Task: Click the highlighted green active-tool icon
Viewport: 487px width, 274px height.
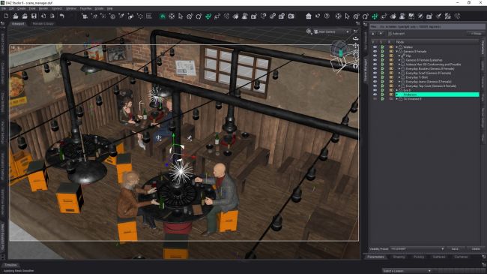Action: coord(162,17)
